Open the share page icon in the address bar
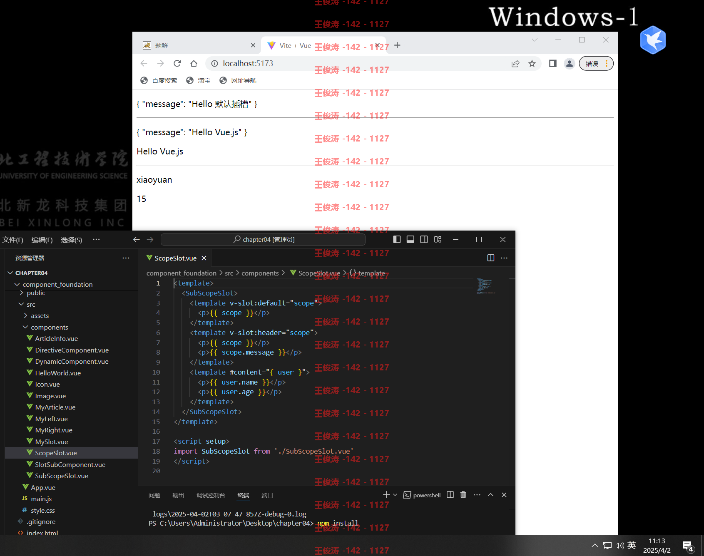704x556 pixels. coord(515,63)
